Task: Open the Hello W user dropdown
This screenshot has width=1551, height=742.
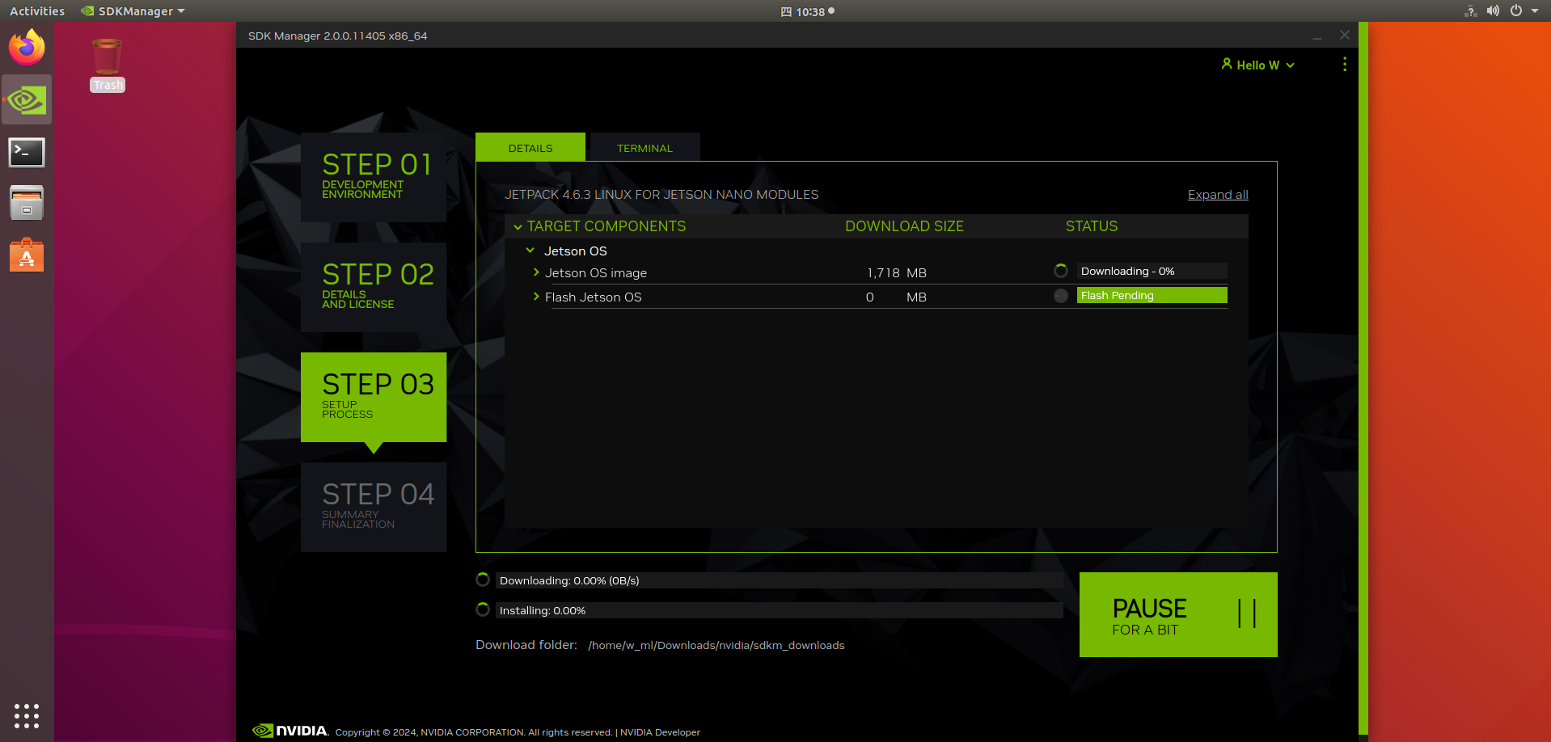Action: point(1257,65)
